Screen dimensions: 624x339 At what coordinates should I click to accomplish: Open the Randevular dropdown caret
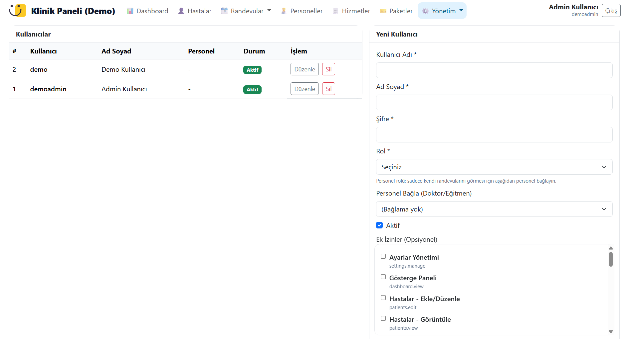[x=269, y=11]
